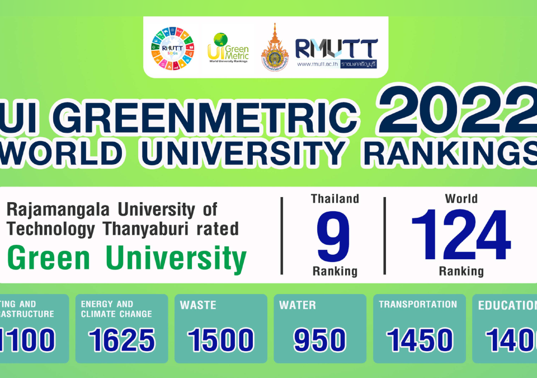Click the 'World' label
Image resolution: width=537 pixels, height=378 pixels.
tap(461, 199)
